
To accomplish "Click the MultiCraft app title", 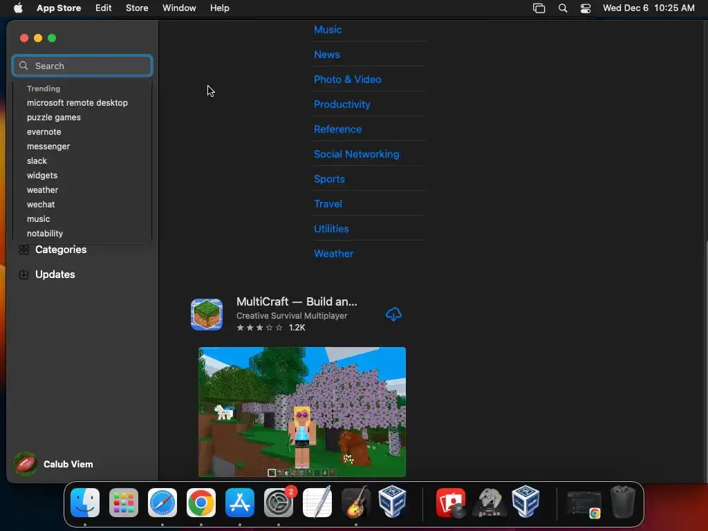I will click(297, 301).
